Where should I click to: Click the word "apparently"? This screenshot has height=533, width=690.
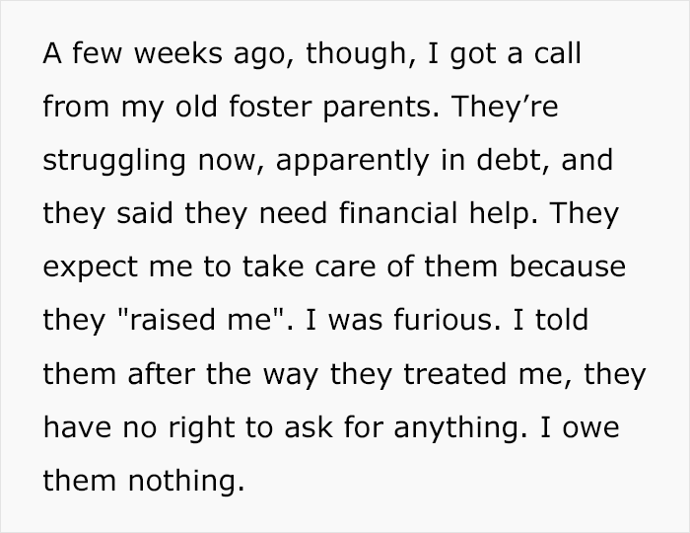[x=353, y=162]
